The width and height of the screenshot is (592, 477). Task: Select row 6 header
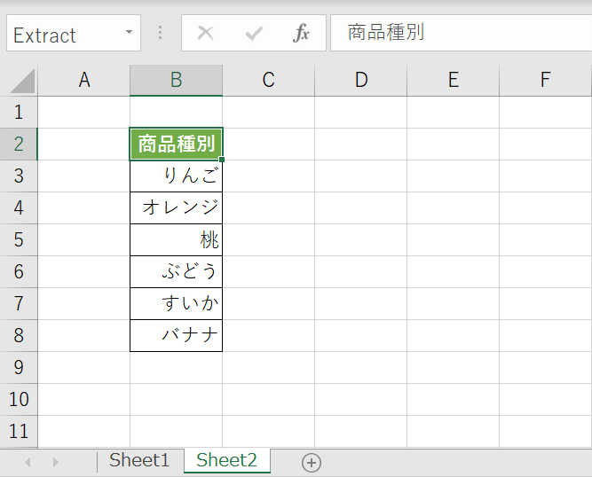19,272
